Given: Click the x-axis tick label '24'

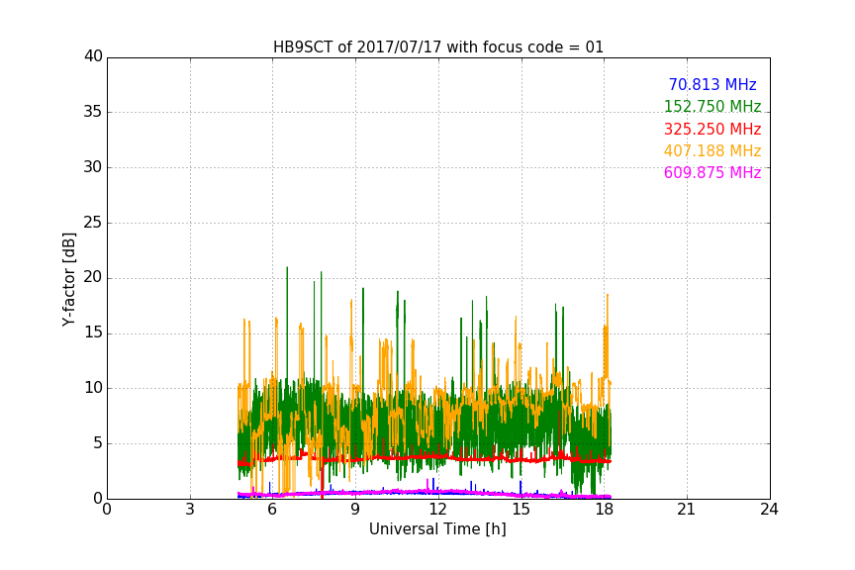Looking at the screenshot, I should coord(769,510).
